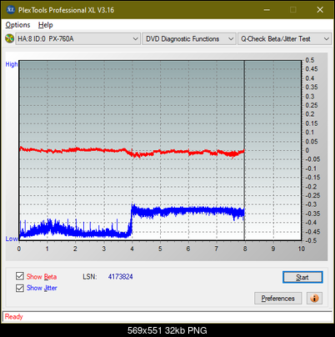
Task: Click the LSN value 4173824
Action: click(121, 277)
